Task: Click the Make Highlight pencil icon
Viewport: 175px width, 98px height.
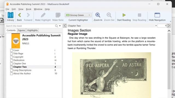Action: pyautogui.click(x=43, y=15)
